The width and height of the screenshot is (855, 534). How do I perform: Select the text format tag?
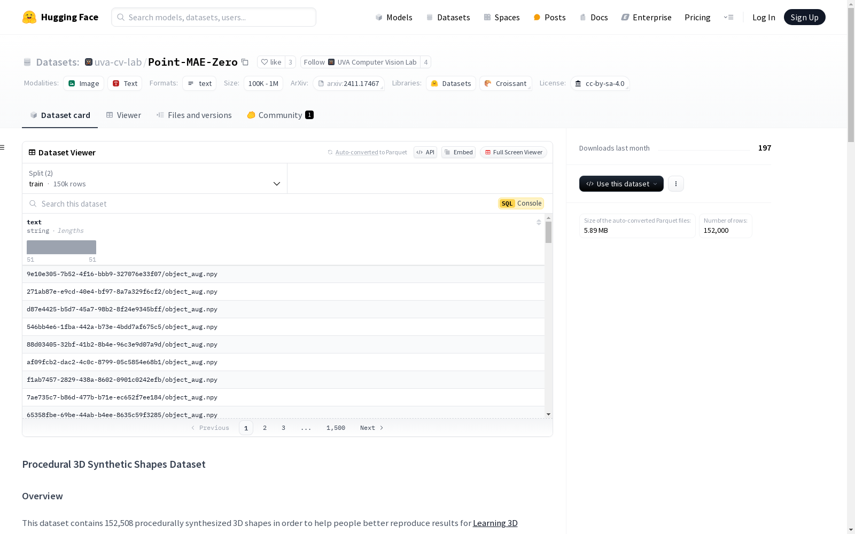pyautogui.click(x=199, y=83)
